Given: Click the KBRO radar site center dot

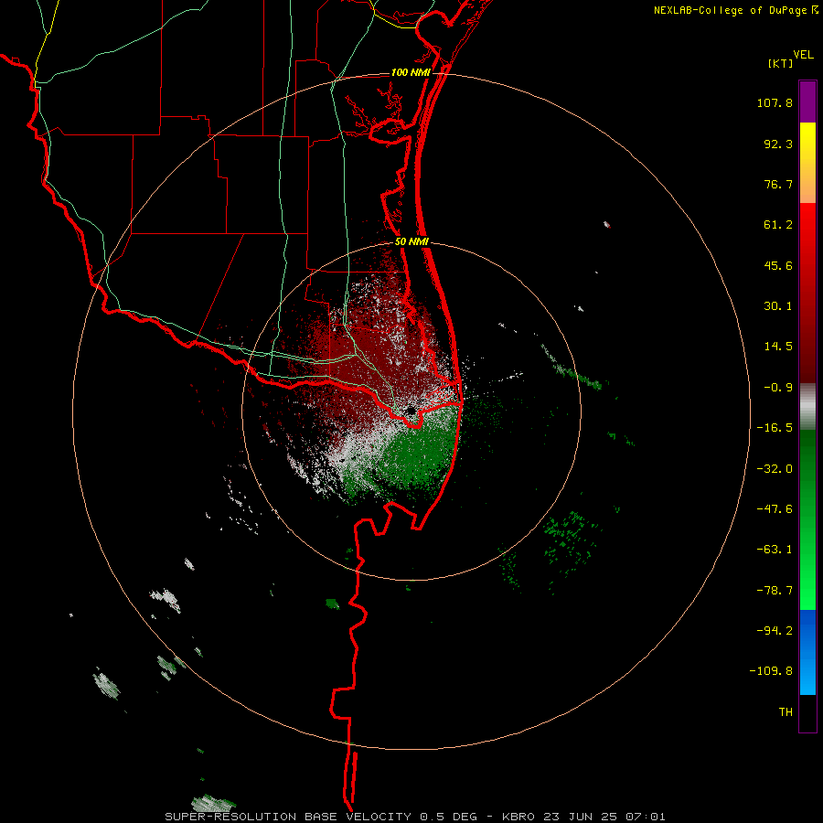Looking at the screenshot, I should [411, 411].
